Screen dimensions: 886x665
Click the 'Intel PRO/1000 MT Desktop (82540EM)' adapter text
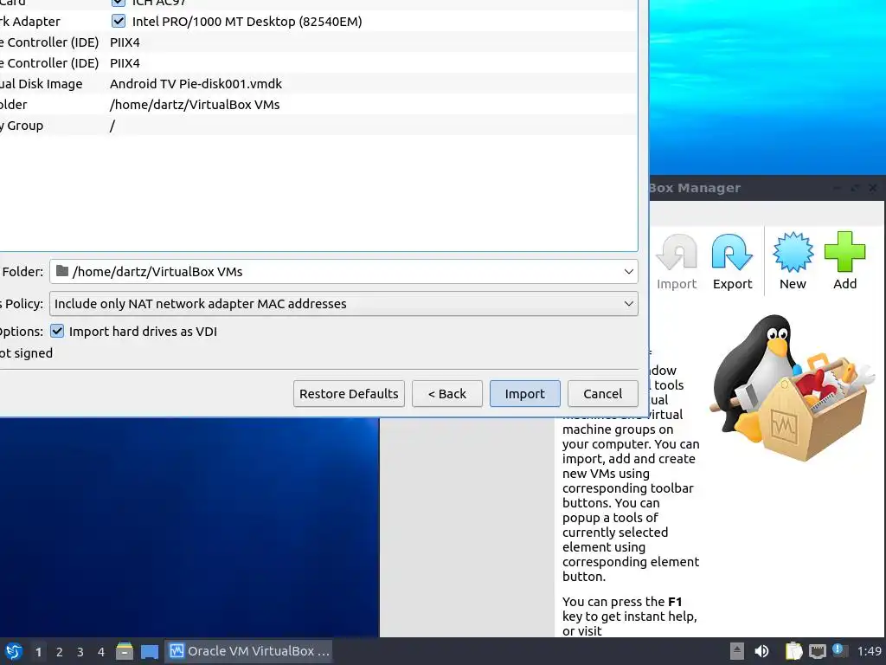[247, 22]
